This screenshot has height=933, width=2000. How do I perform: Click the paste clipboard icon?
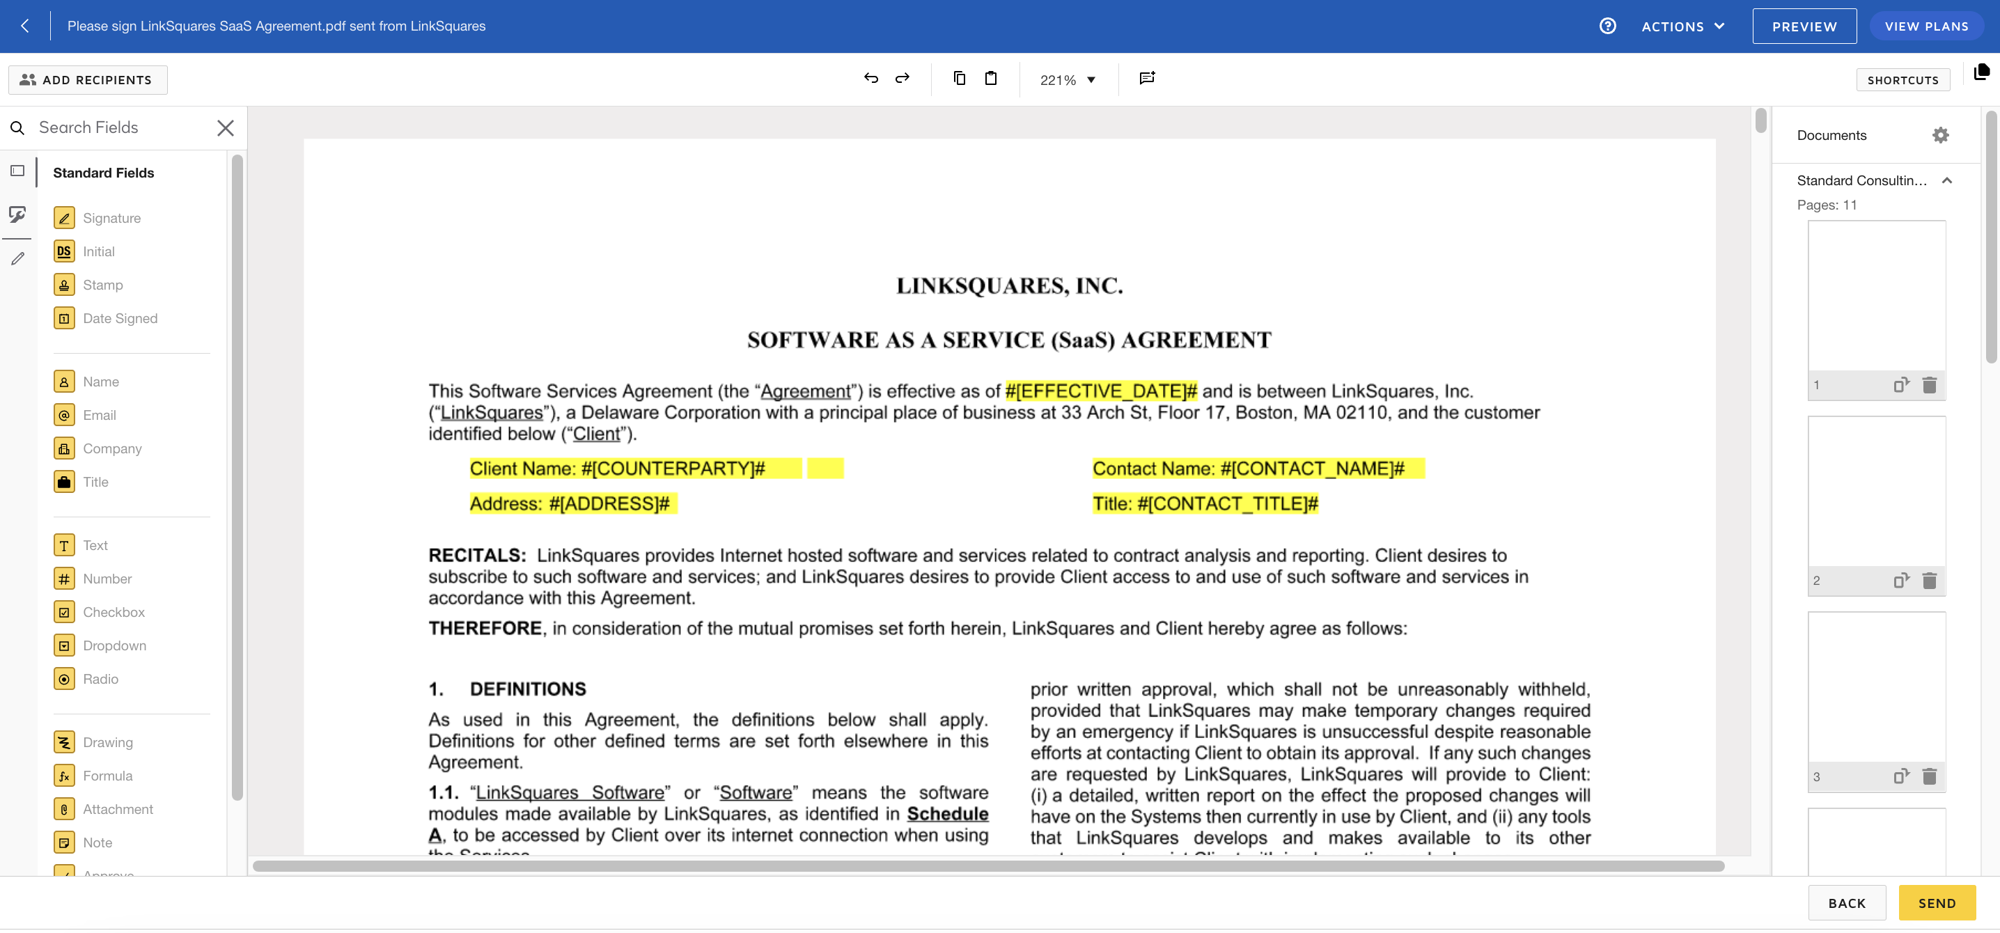click(x=991, y=79)
